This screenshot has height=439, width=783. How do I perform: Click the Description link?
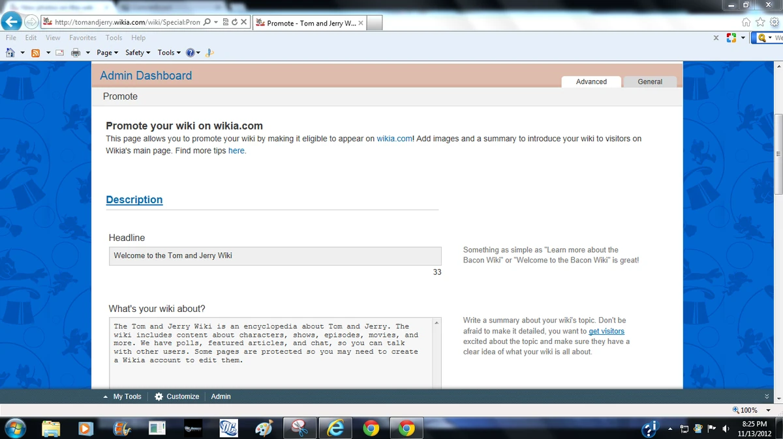134,200
